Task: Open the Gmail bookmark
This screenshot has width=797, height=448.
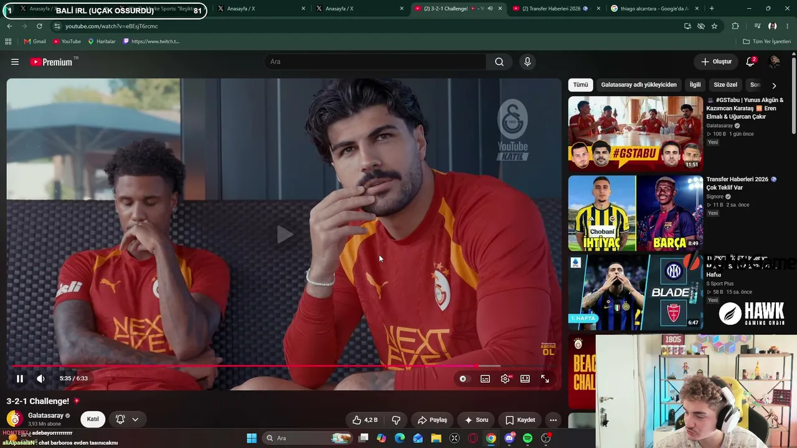Action: pyautogui.click(x=35, y=41)
